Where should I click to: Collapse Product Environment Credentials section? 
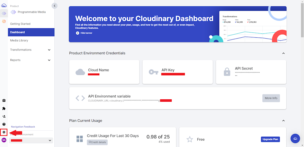283,53
